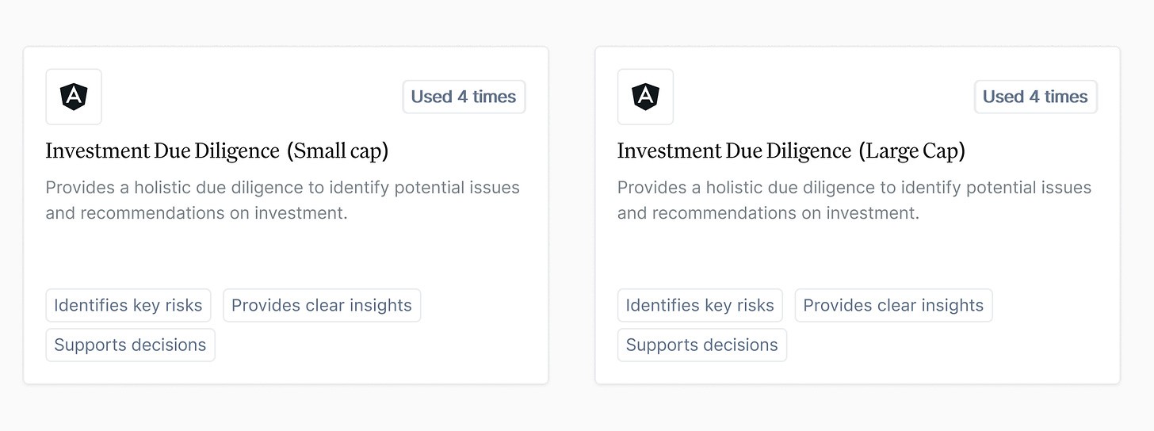
Task: Select 'Identifies key risks' tag on Large Cap card
Action: (700, 305)
